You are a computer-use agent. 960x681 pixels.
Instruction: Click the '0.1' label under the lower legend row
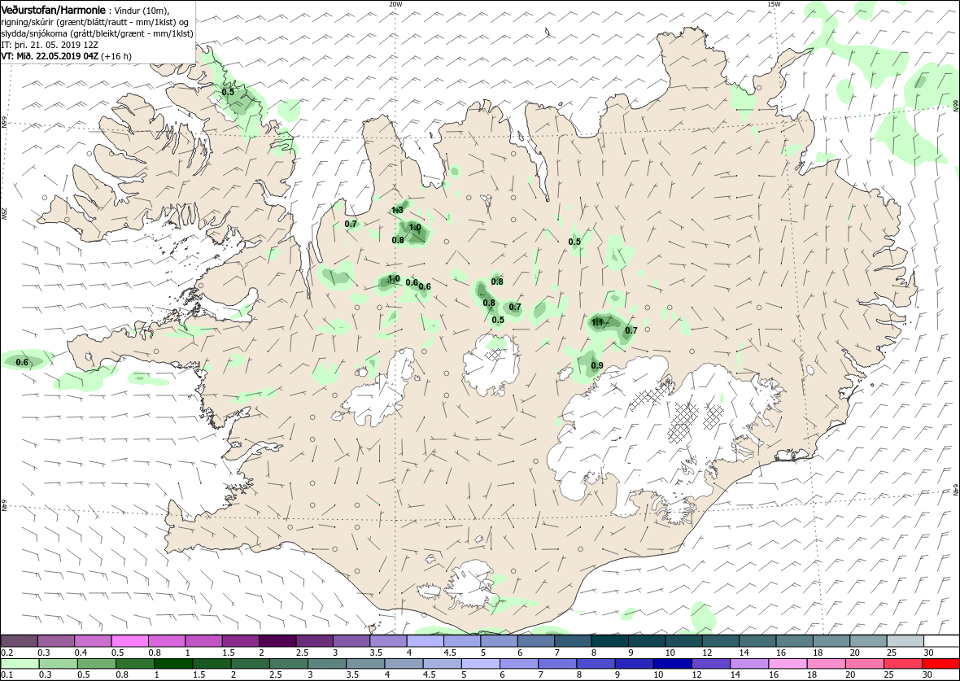pyautogui.click(x=7, y=675)
